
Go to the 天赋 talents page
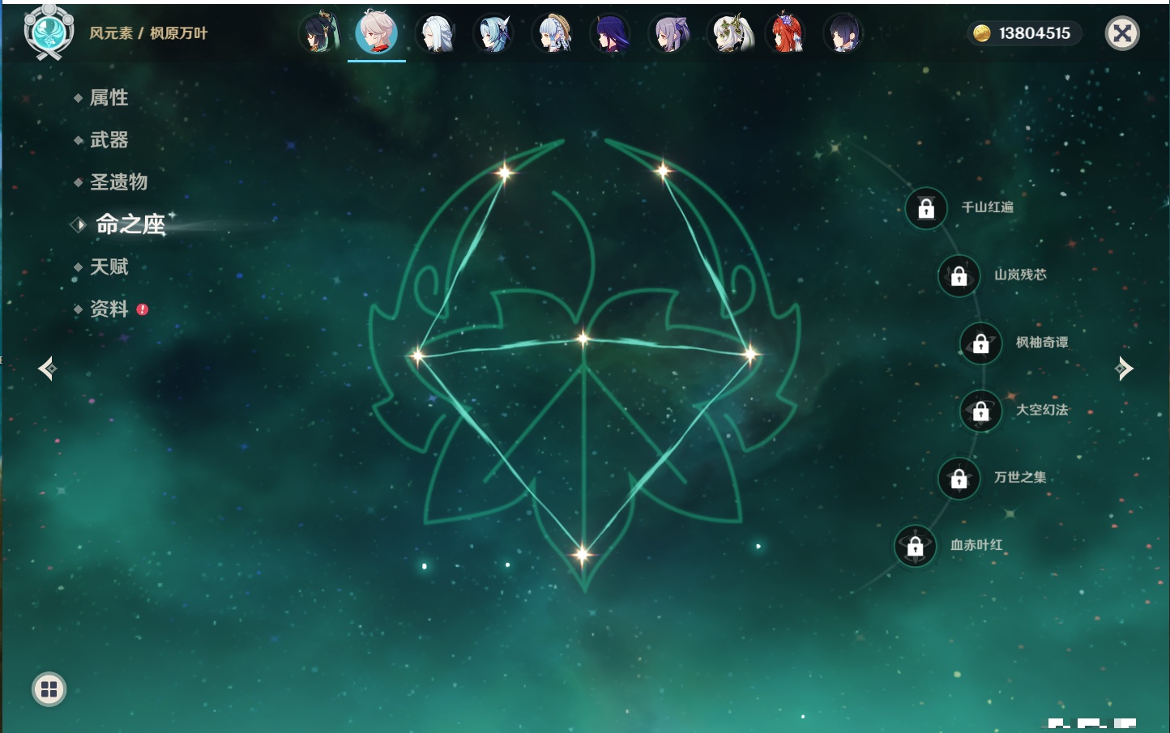[x=109, y=266]
